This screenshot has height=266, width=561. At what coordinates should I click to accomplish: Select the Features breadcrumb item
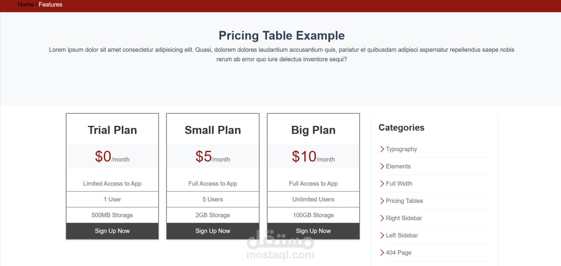(x=50, y=4)
